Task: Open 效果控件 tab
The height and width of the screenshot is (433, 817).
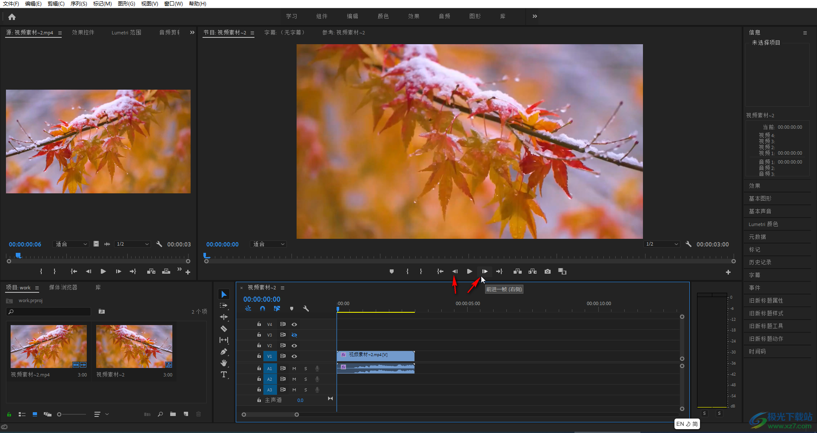Action: coord(83,33)
